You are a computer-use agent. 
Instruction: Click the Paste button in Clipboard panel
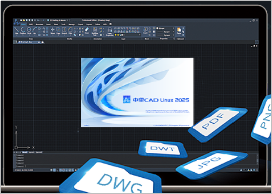[179, 31]
